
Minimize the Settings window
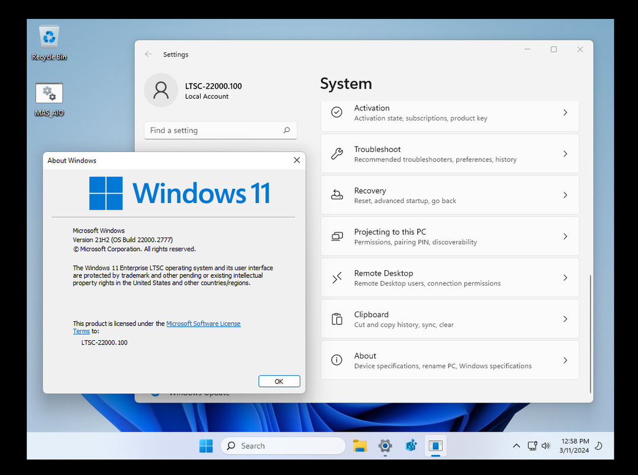click(528, 49)
